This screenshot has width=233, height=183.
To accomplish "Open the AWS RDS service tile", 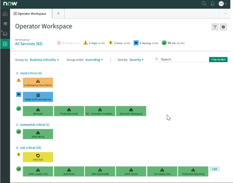I will click(x=38, y=157).
